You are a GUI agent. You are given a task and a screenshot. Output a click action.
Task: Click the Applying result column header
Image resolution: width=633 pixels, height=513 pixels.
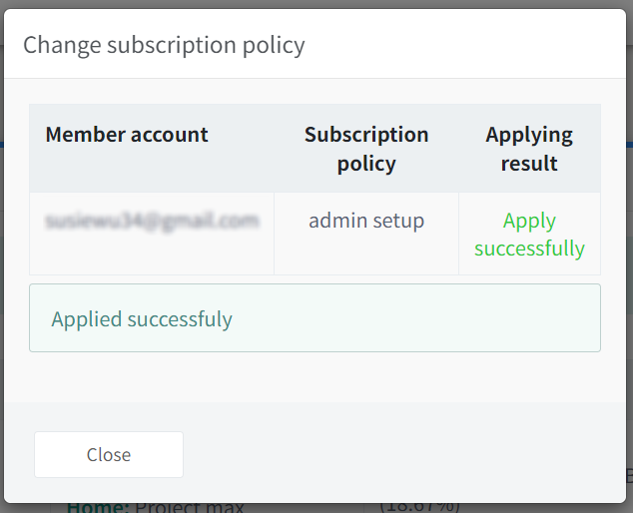529,149
